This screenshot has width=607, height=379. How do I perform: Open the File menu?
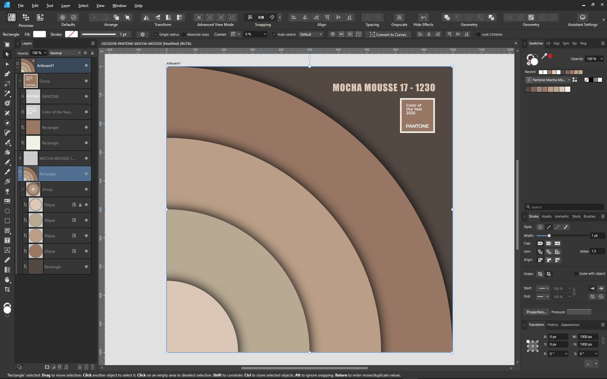click(21, 5)
